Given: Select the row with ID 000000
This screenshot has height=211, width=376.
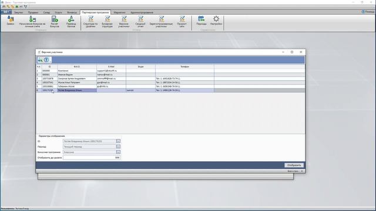Looking at the screenshot, I should (x=170, y=71).
